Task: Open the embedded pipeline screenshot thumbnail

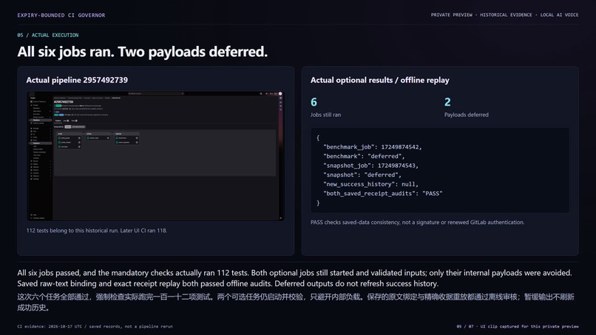Action: [155, 156]
